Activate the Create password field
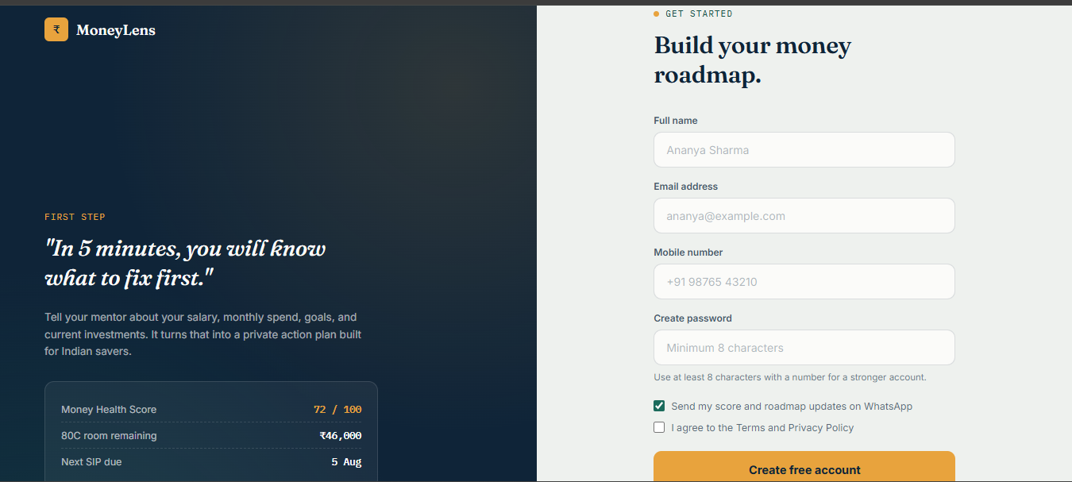1072x482 pixels. [x=804, y=347]
